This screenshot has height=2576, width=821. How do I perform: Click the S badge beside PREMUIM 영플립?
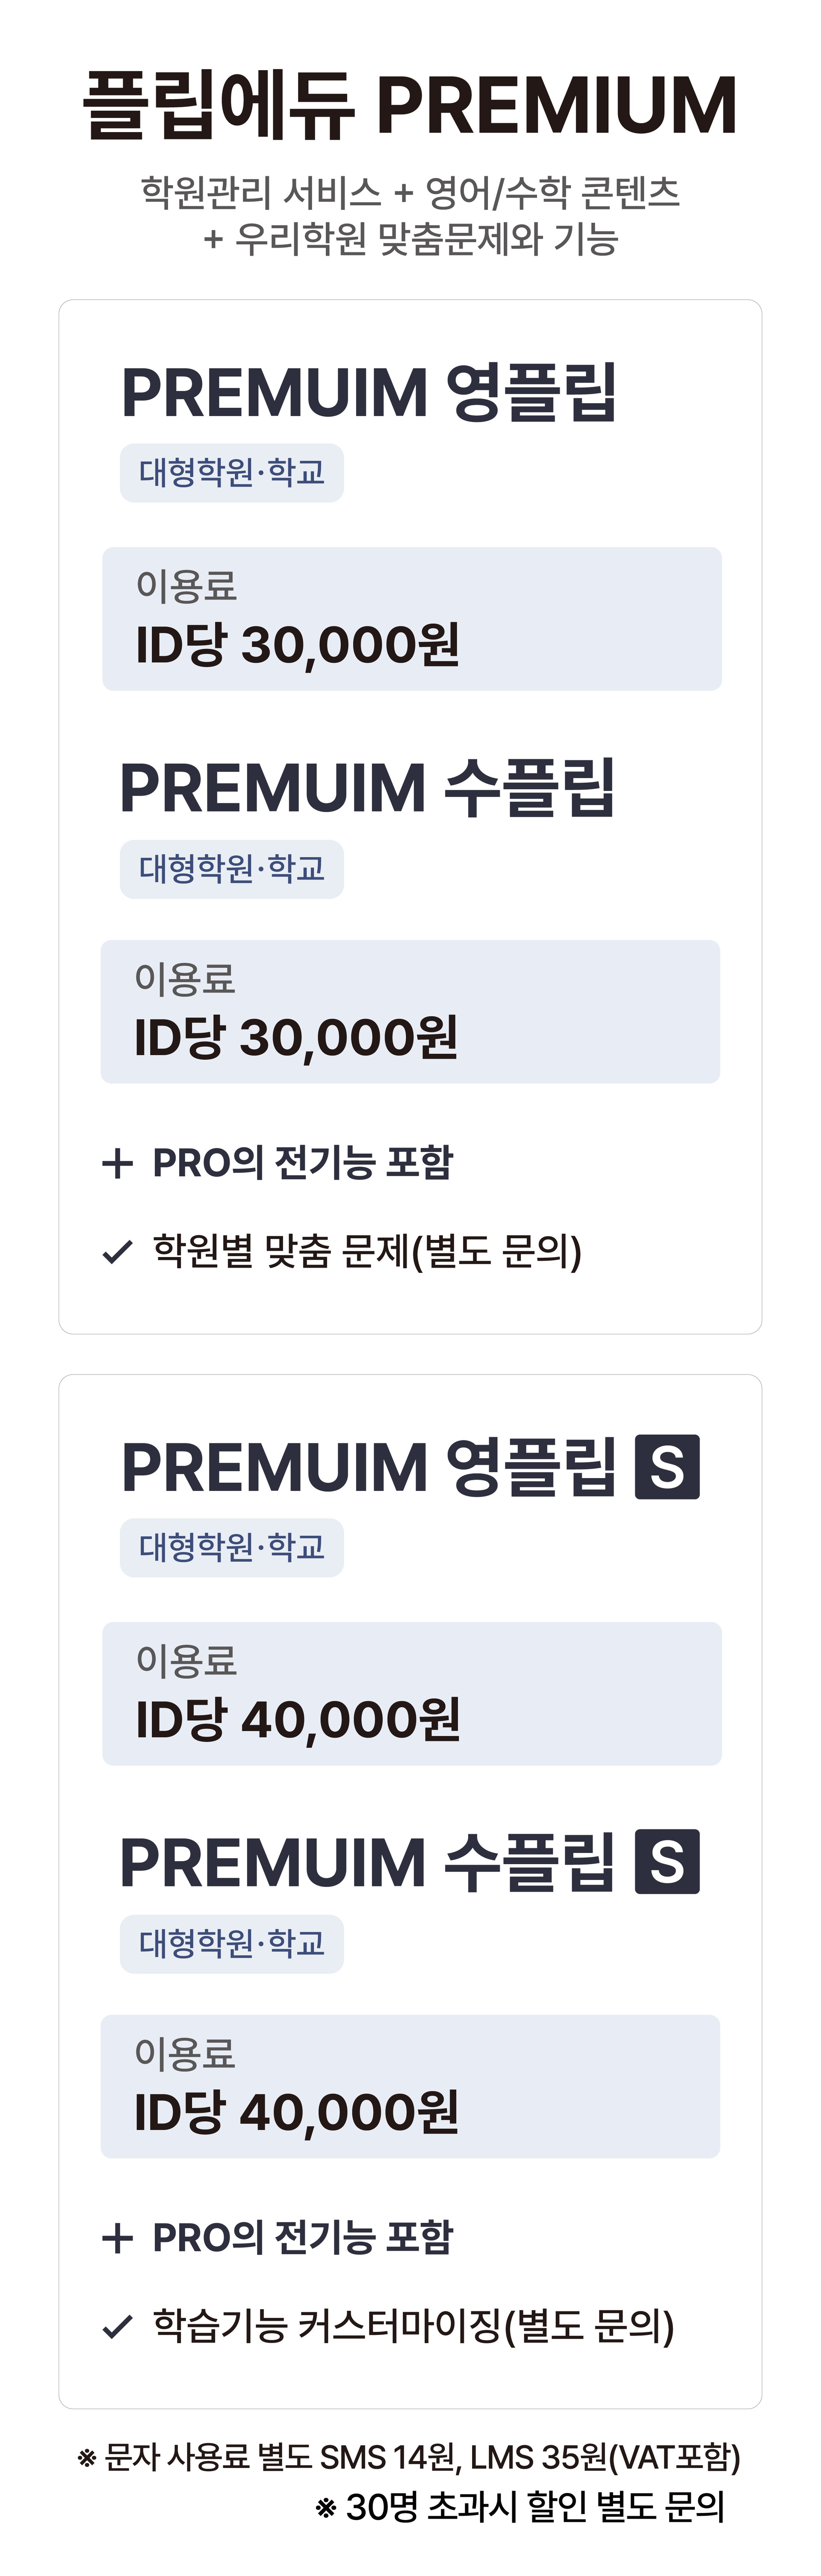coord(667,1467)
